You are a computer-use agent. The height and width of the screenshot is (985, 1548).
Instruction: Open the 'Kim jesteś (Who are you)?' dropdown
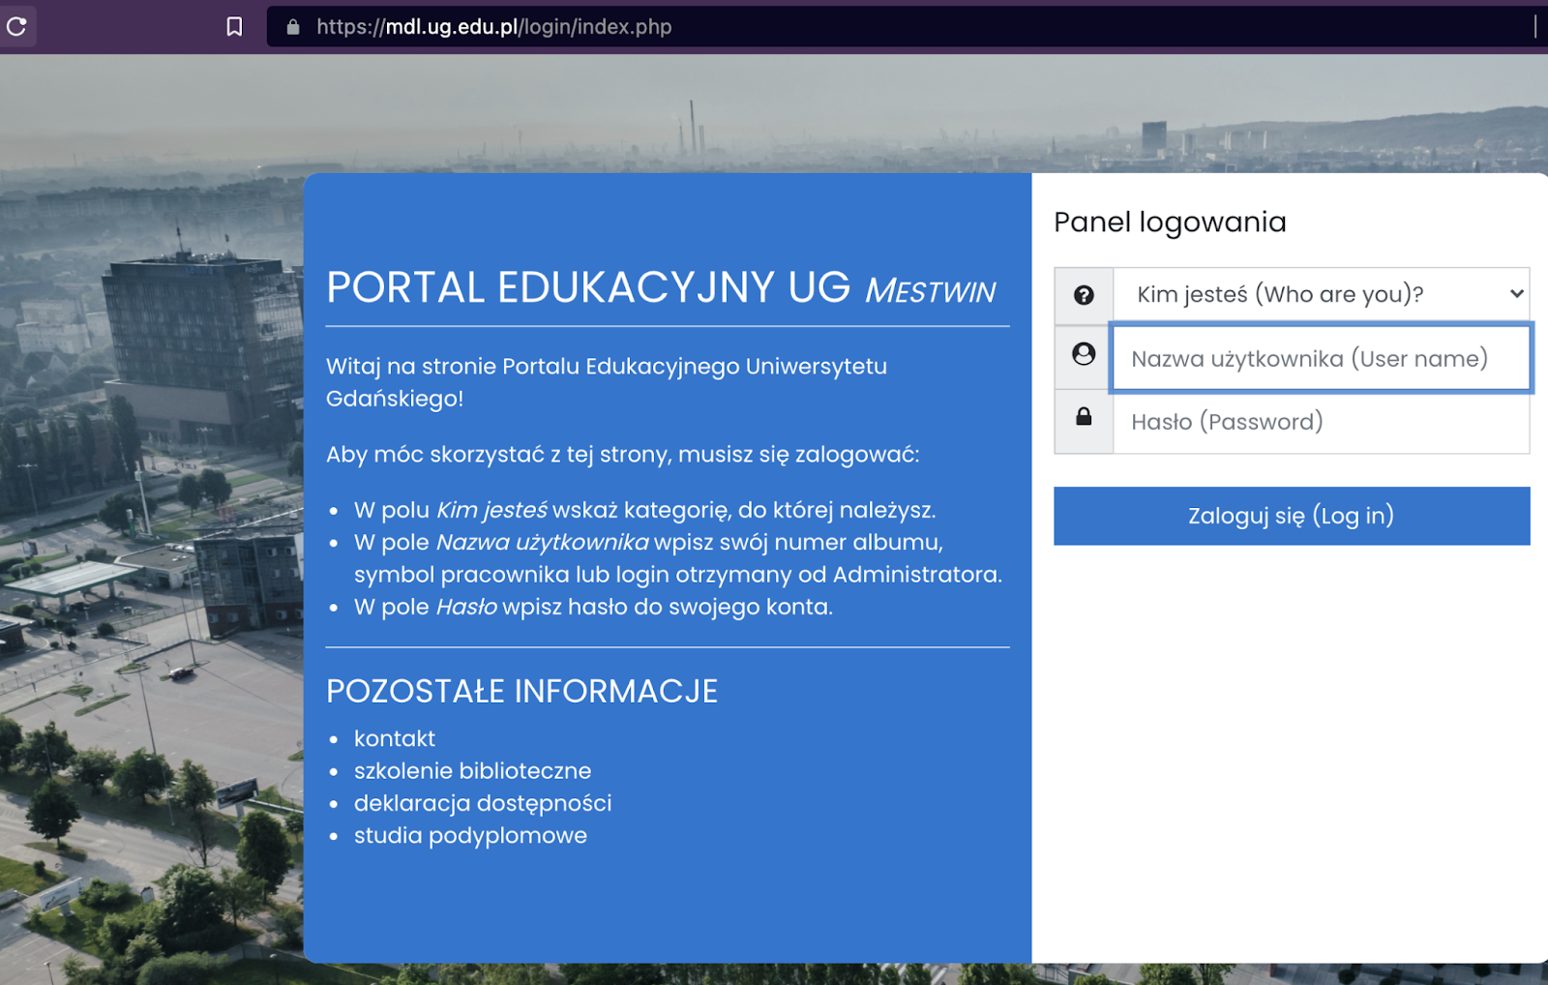pyautogui.click(x=1322, y=295)
